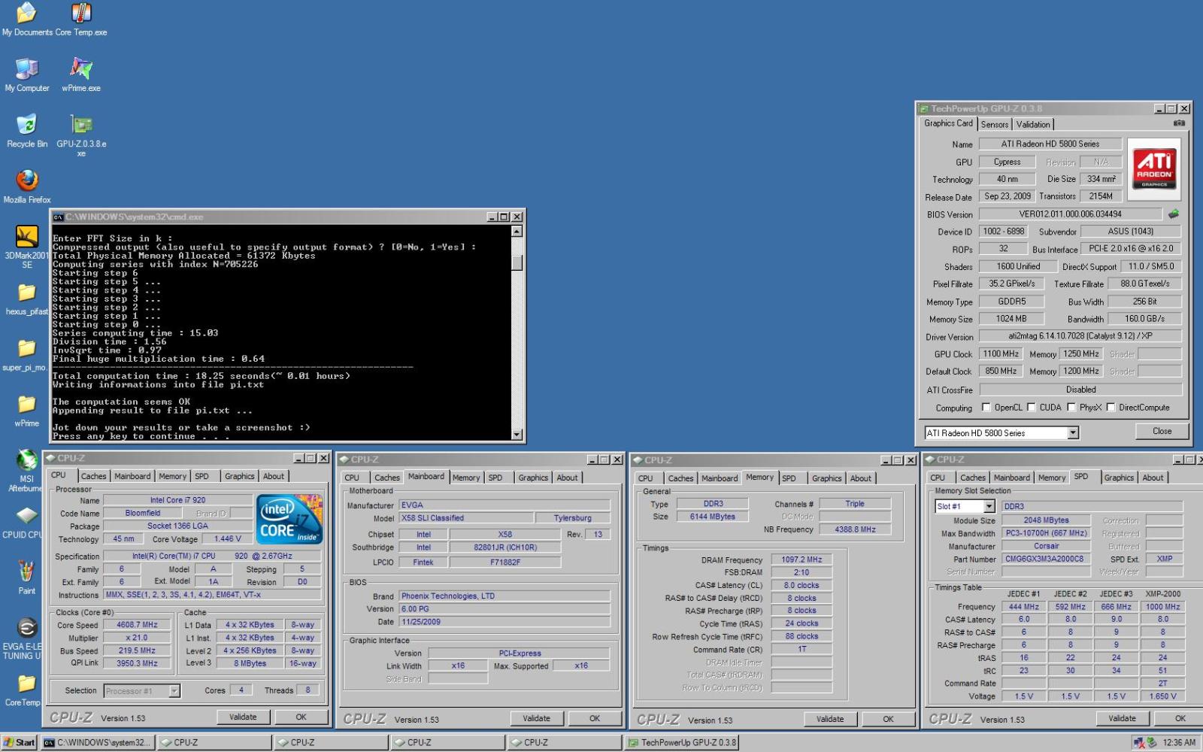Click the cmd.exe scrollbar down arrow

tap(517, 435)
